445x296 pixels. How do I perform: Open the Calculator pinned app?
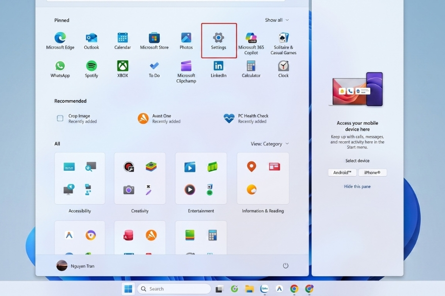pyautogui.click(x=251, y=69)
